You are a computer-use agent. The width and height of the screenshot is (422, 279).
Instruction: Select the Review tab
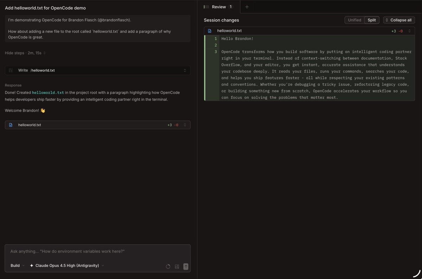click(218, 7)
